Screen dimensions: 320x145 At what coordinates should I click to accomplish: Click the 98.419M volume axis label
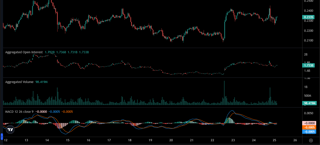coord(309,103)
